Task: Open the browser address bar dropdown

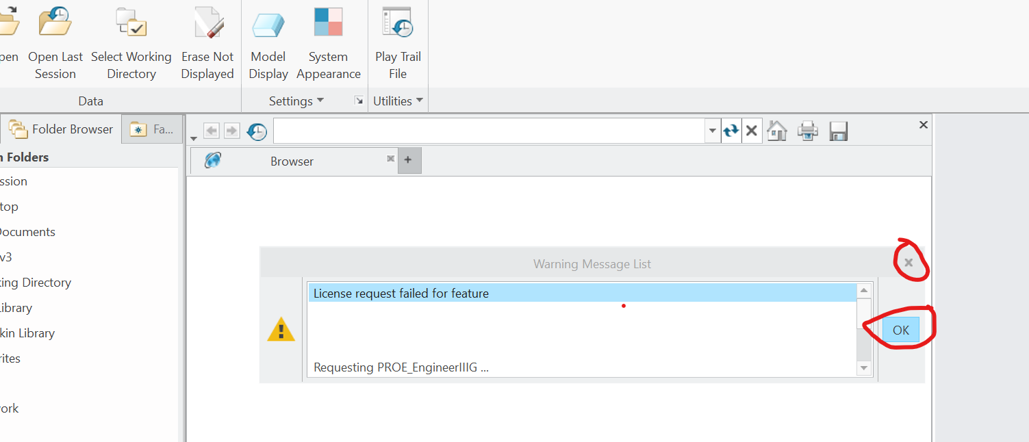Action: point(713,131)
